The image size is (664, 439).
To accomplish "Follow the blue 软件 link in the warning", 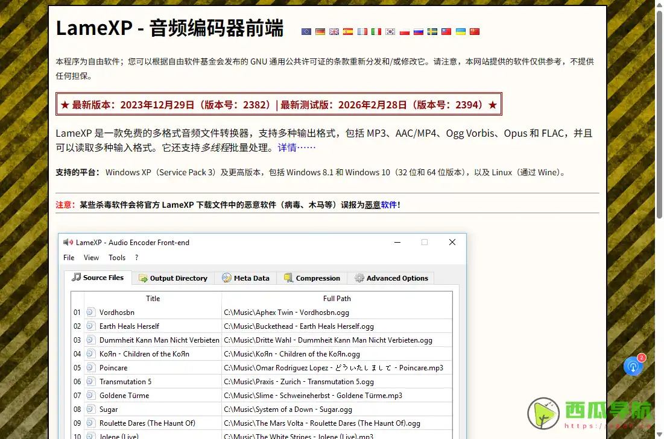I will pos(389,205).
